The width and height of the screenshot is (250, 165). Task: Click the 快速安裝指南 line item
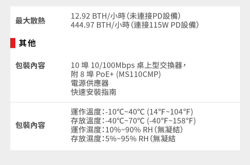pos(93,92)
